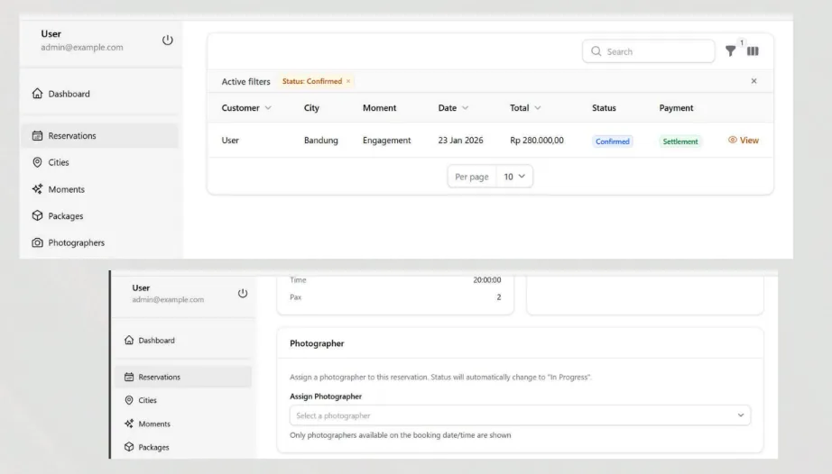
Task: Open Select a photographer dropdown
Action: click(520, 415)
